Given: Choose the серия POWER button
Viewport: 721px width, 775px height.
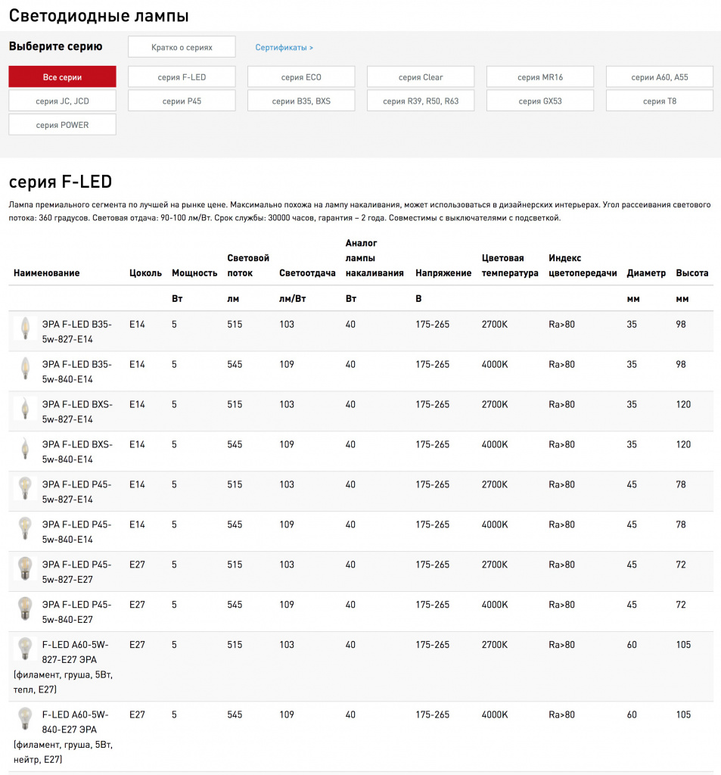Looking at the screenshot, I should 62,125.
